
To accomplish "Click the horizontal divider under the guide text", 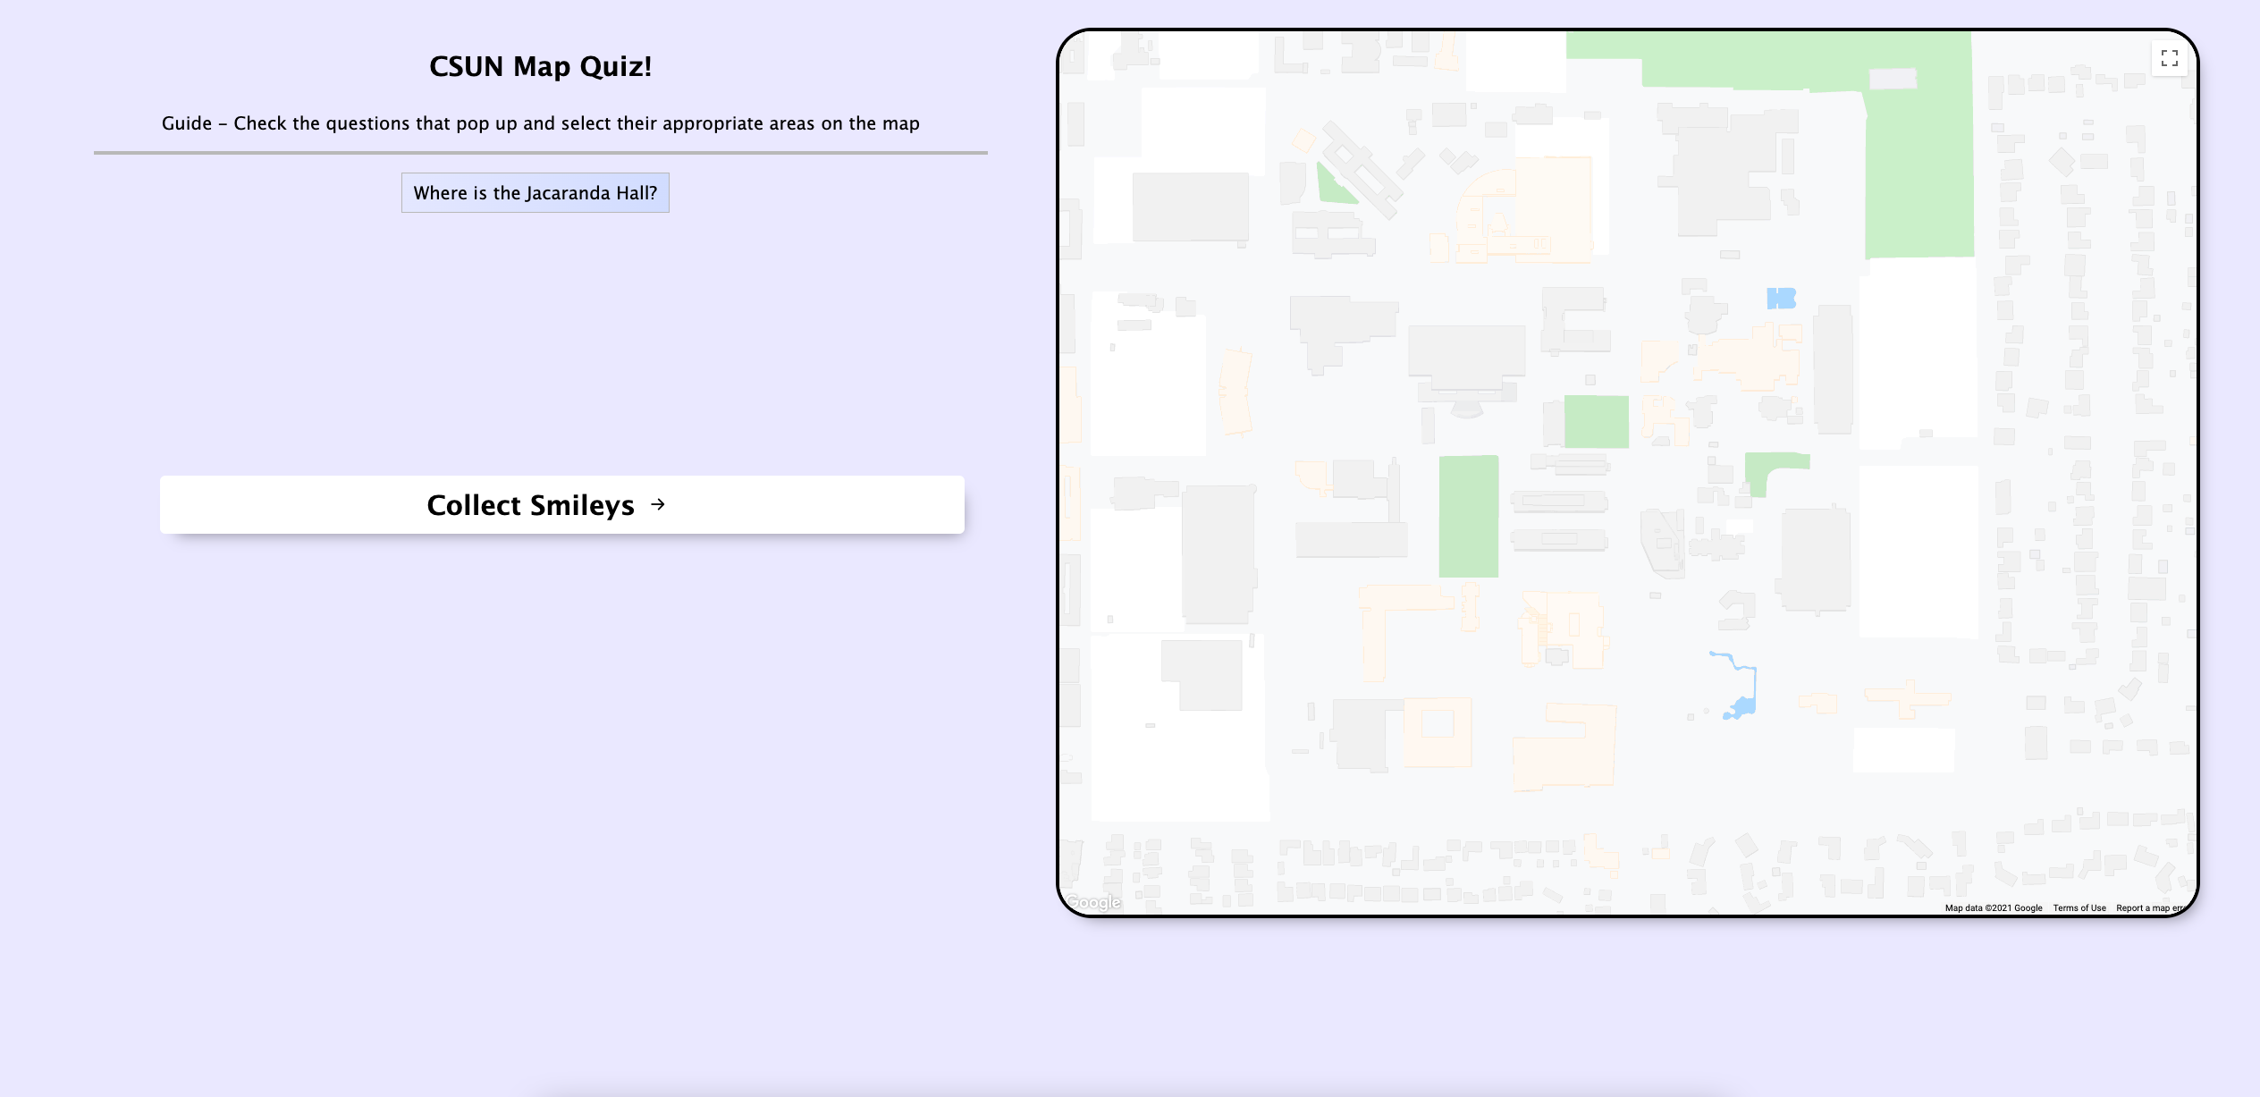I will tap(540, 153).
